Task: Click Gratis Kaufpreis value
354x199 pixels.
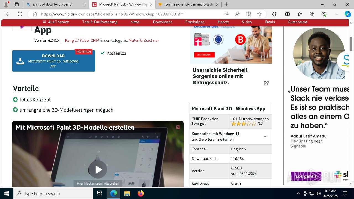Action: pyautogui.click(x=236, y=183)
